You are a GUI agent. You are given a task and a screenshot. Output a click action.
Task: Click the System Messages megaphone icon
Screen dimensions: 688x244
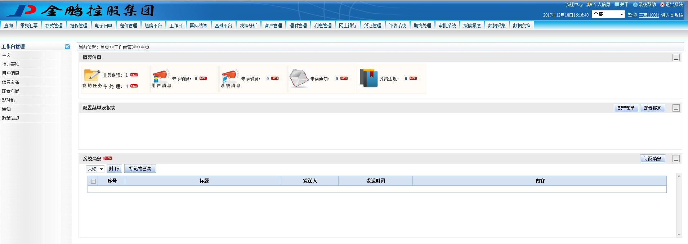[x=230, y=76]
